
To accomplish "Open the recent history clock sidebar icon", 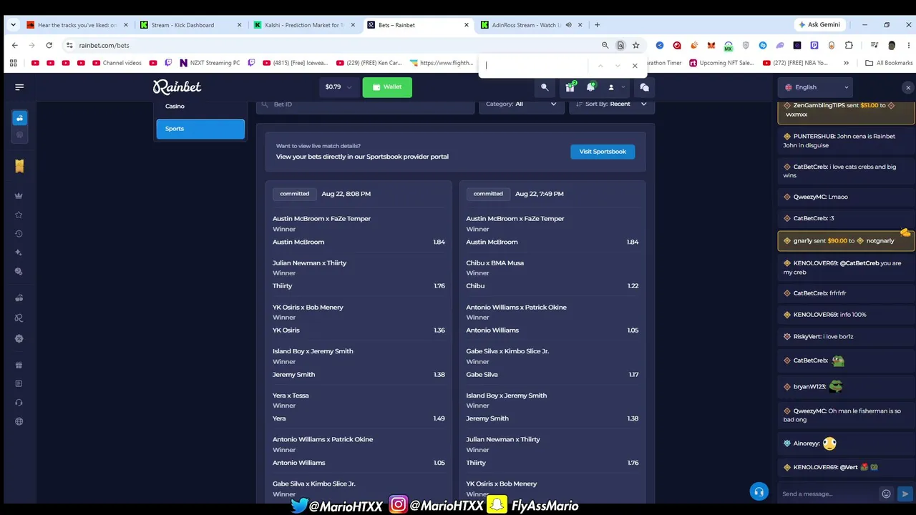I will 19,234.
